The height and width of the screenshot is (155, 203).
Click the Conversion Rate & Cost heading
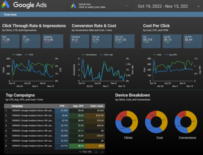click(94, 26)
